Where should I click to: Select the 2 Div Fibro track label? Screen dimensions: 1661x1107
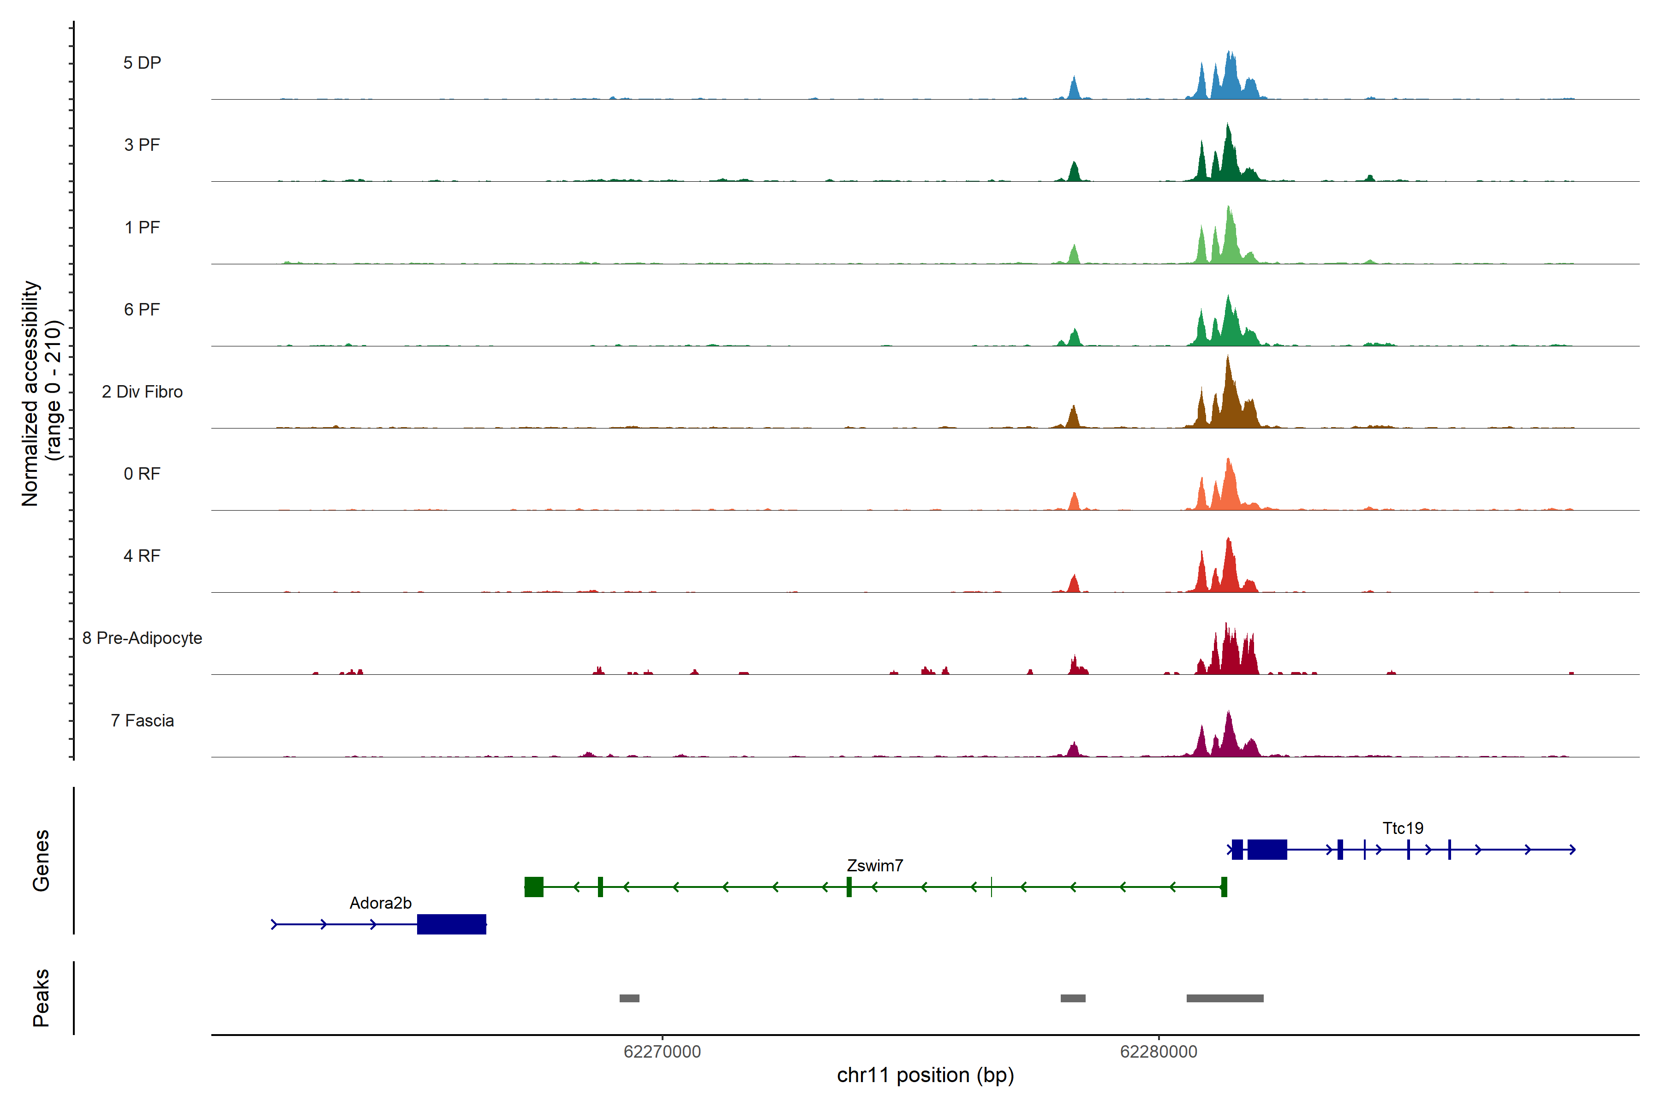click(x=142, y=392)
